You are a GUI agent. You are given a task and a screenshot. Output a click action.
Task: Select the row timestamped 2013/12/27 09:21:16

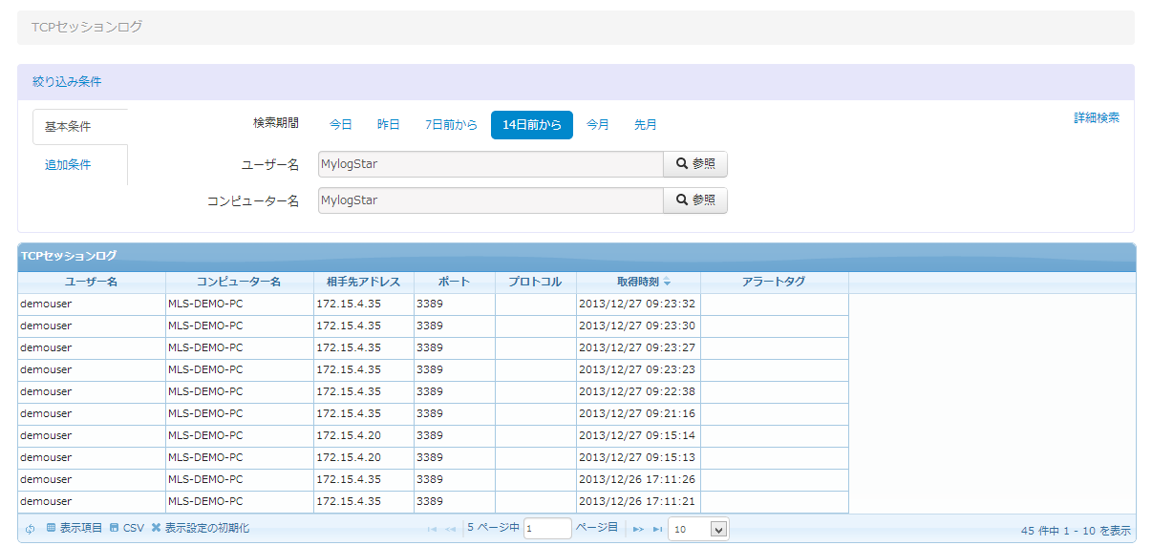[434, 414]
